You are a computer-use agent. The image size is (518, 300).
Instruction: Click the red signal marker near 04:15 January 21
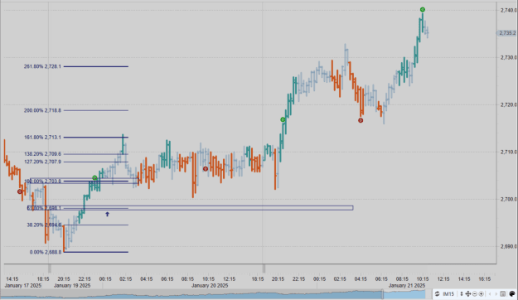(361, 121)
